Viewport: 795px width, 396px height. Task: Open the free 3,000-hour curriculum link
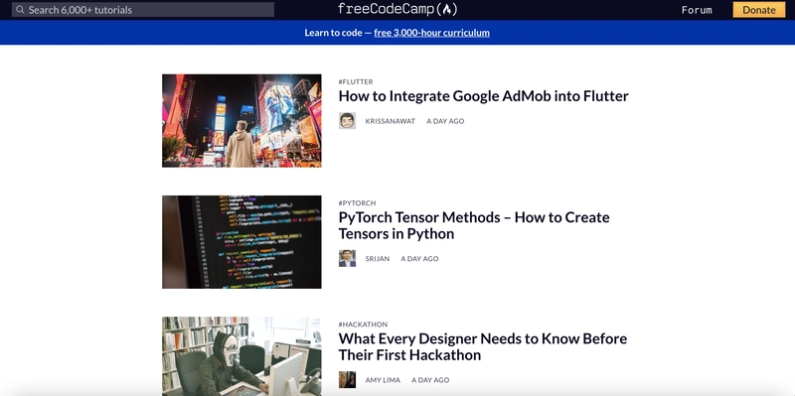(432, 33)
